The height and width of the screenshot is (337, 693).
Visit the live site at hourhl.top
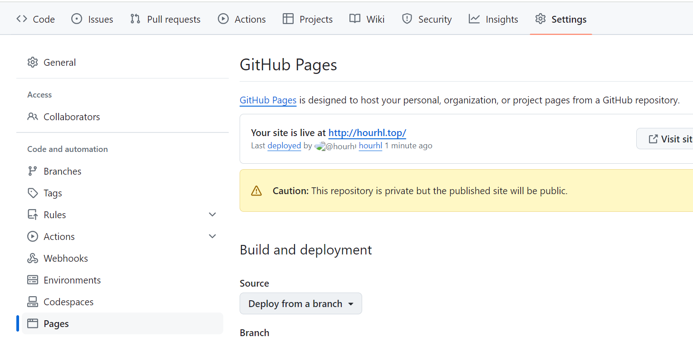coord(367,132)
